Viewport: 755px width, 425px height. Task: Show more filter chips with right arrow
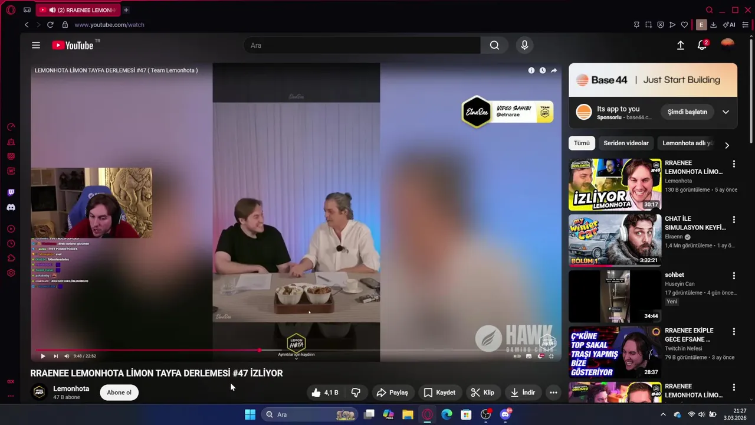pos(727,145)
